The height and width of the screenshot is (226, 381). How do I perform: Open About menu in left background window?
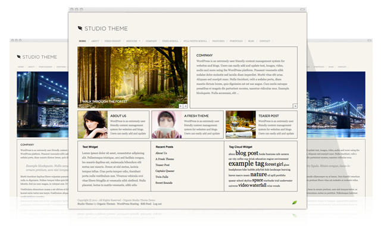[31, 67]
